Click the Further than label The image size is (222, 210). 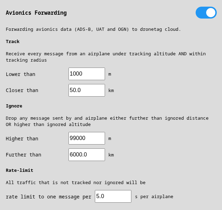24,155
